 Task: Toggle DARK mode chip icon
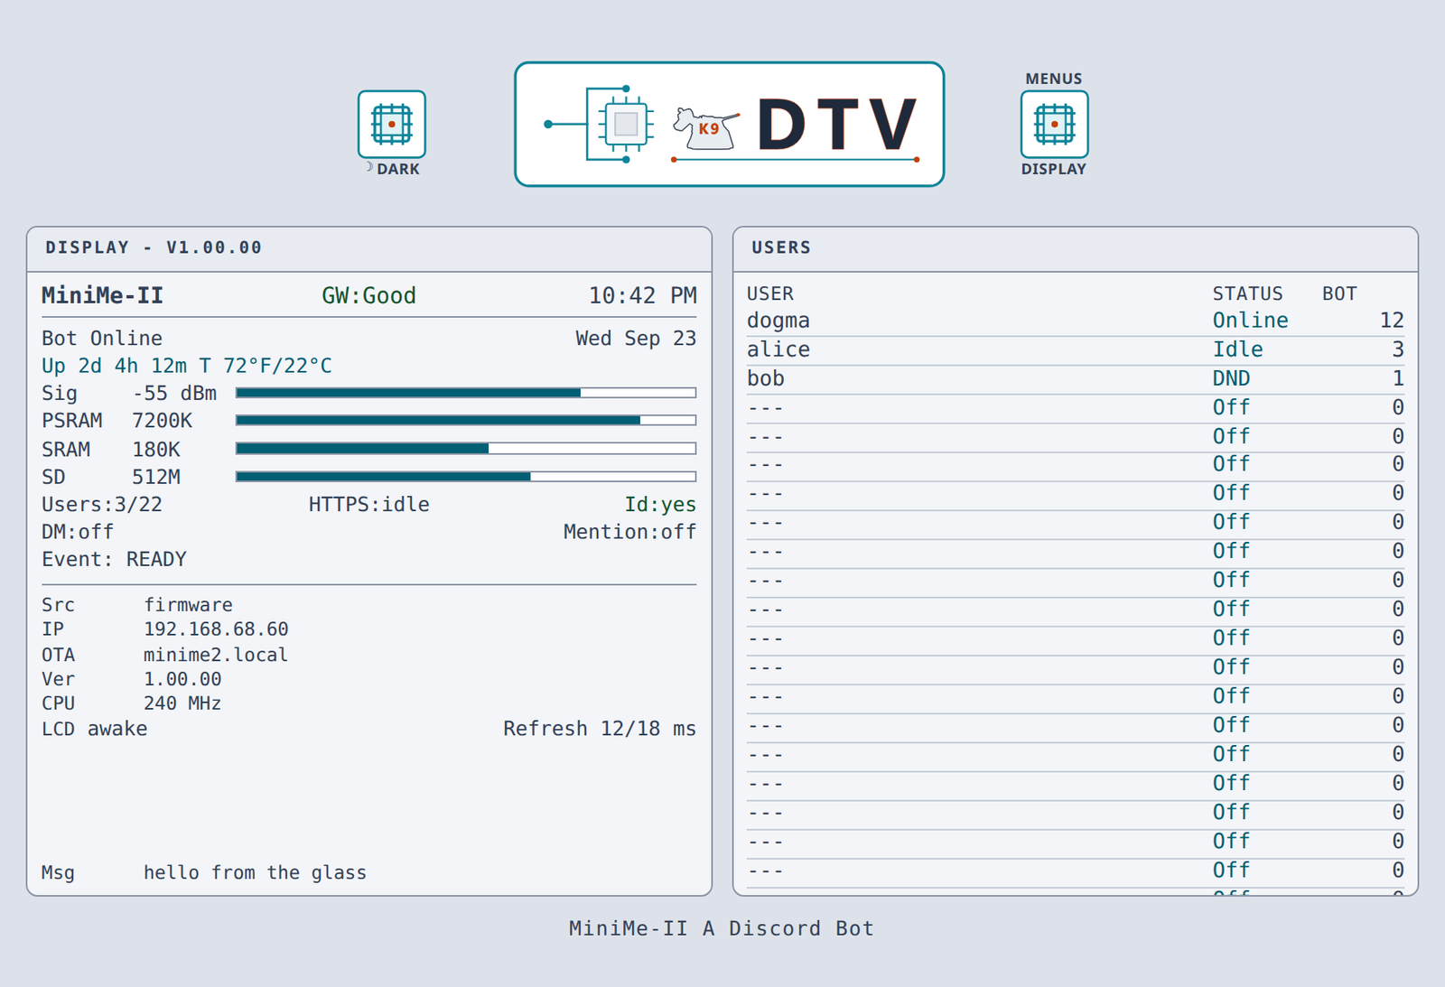coord(391,125)
